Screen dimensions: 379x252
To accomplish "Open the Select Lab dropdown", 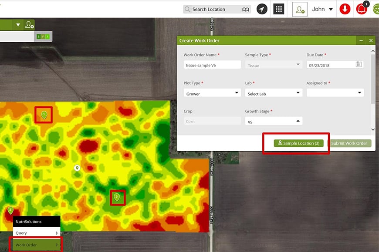I will coord(274,93).
